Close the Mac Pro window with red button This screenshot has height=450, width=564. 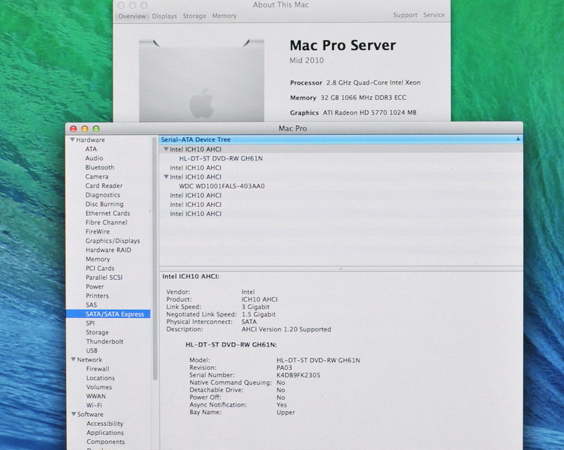(x=74, y=128)
